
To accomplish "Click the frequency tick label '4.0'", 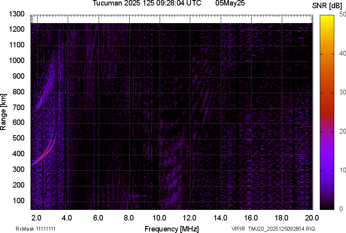I will pyautogui.click(x=67, y=218).
